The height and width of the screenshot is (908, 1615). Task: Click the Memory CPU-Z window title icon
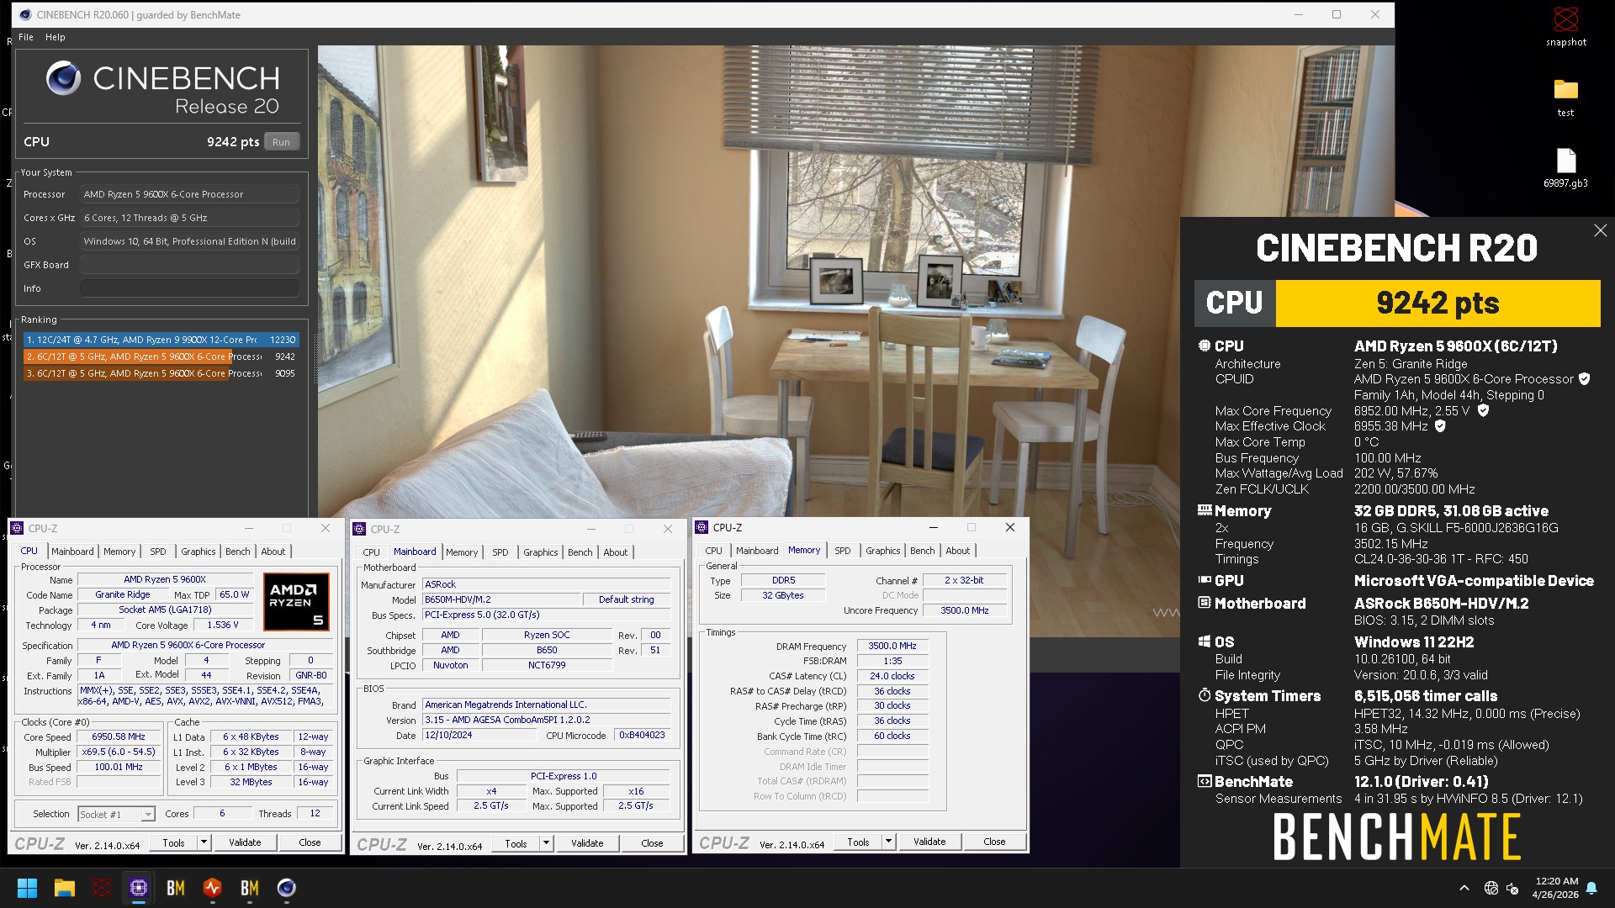pos(702,527)
